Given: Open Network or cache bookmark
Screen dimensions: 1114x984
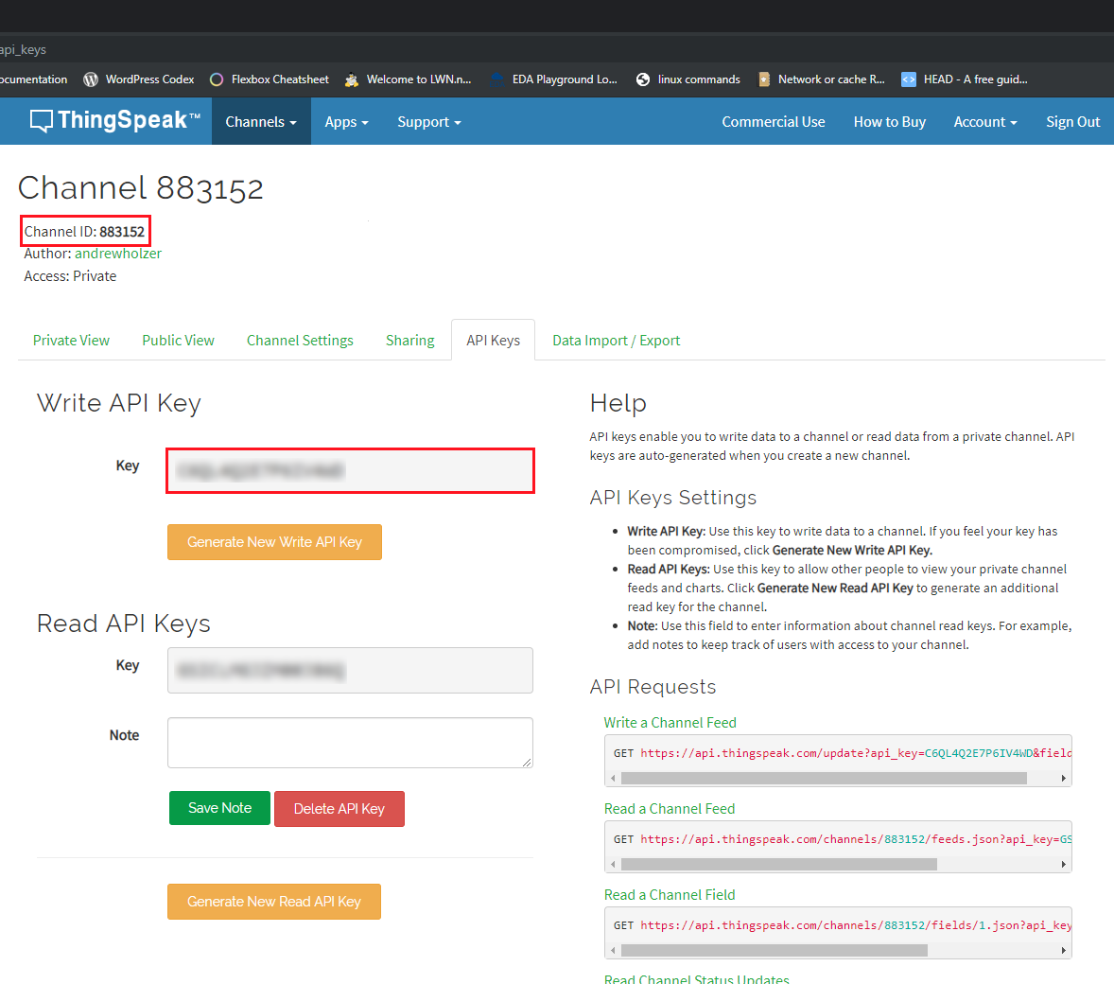Looking at the screenshot, I should point(821,79).
